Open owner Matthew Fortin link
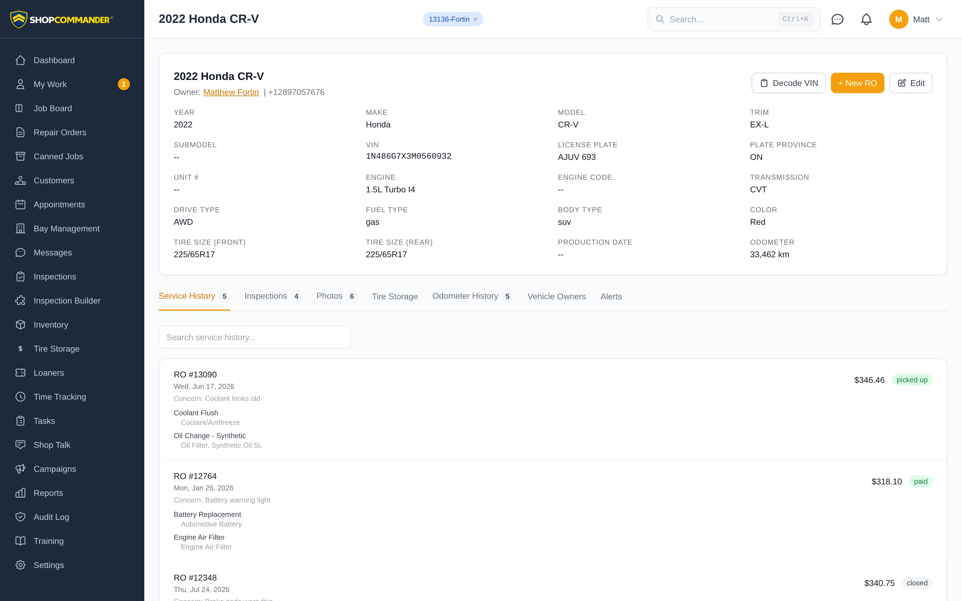 pos(231,92)
